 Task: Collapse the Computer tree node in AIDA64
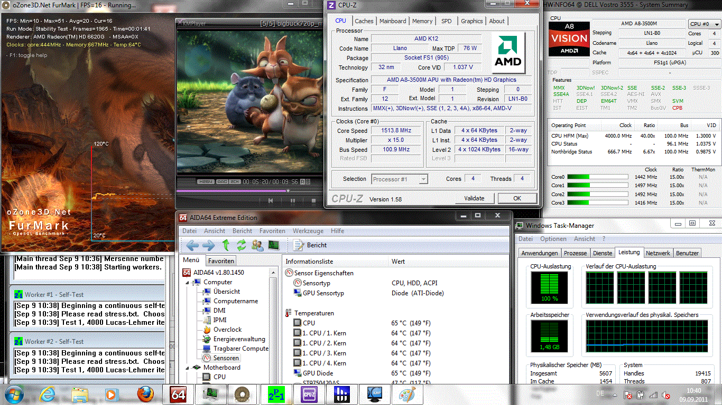click(x=187, y=282)
